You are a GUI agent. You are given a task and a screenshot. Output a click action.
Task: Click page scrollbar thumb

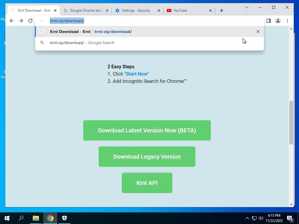291,123
